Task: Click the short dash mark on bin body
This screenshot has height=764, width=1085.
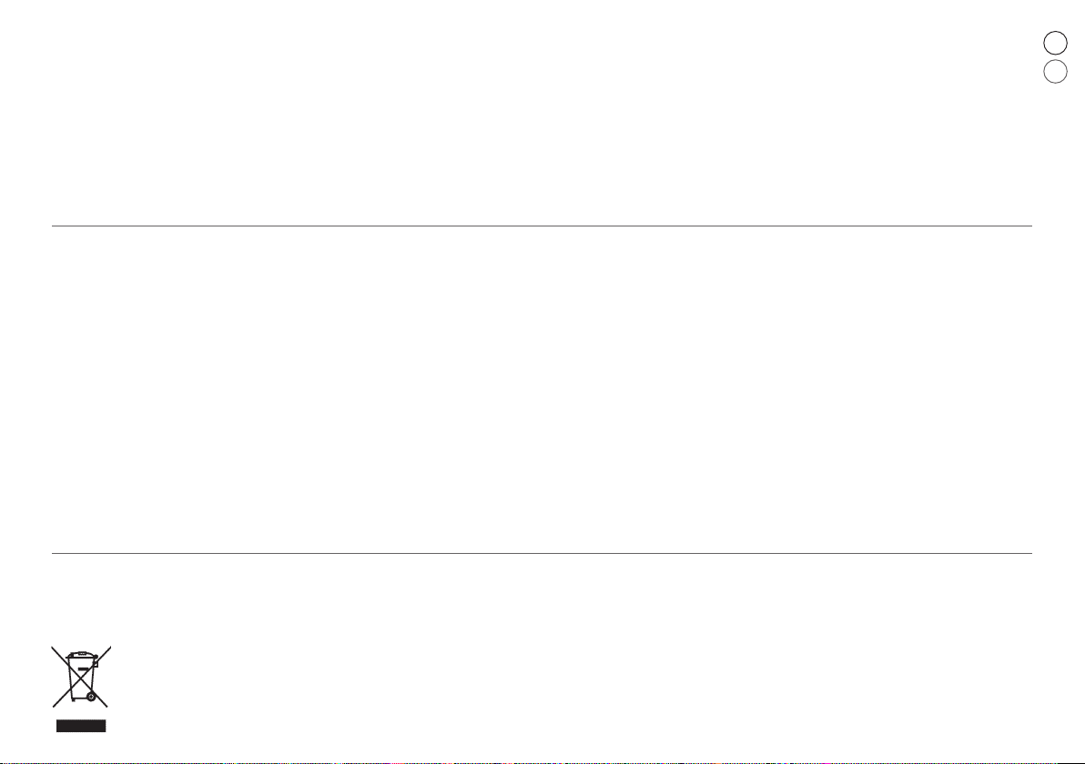Action: point(83,668)
